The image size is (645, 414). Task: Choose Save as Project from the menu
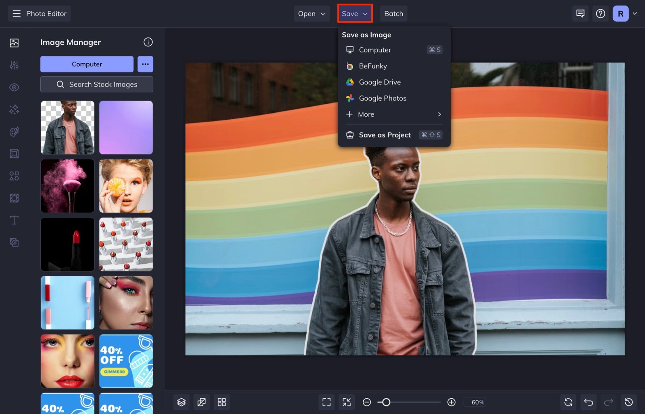(x=384, y=135)
